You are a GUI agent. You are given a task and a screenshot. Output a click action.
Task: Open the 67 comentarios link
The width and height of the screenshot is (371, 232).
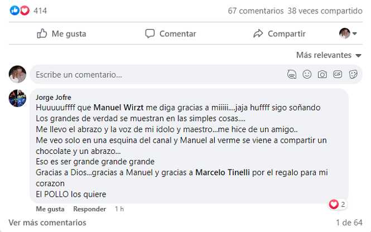255,11
